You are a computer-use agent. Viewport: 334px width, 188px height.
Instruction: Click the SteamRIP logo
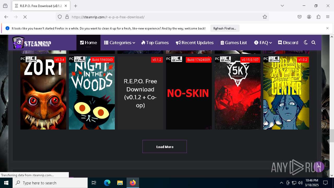coord(32,43)
